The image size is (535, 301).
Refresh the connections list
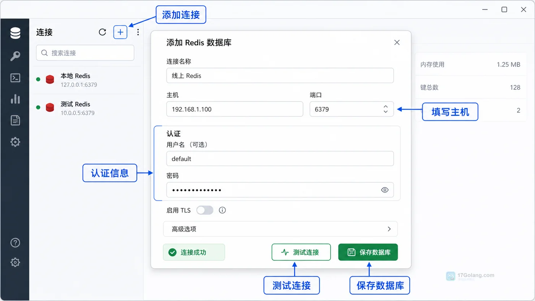102,32
